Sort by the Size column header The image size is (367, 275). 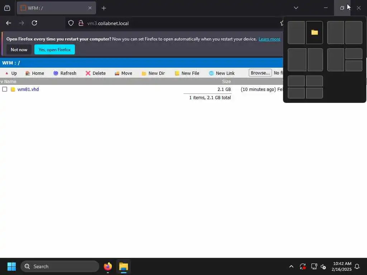(227, 81)
